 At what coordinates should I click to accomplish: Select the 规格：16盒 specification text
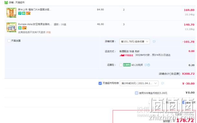coord(60,24)
